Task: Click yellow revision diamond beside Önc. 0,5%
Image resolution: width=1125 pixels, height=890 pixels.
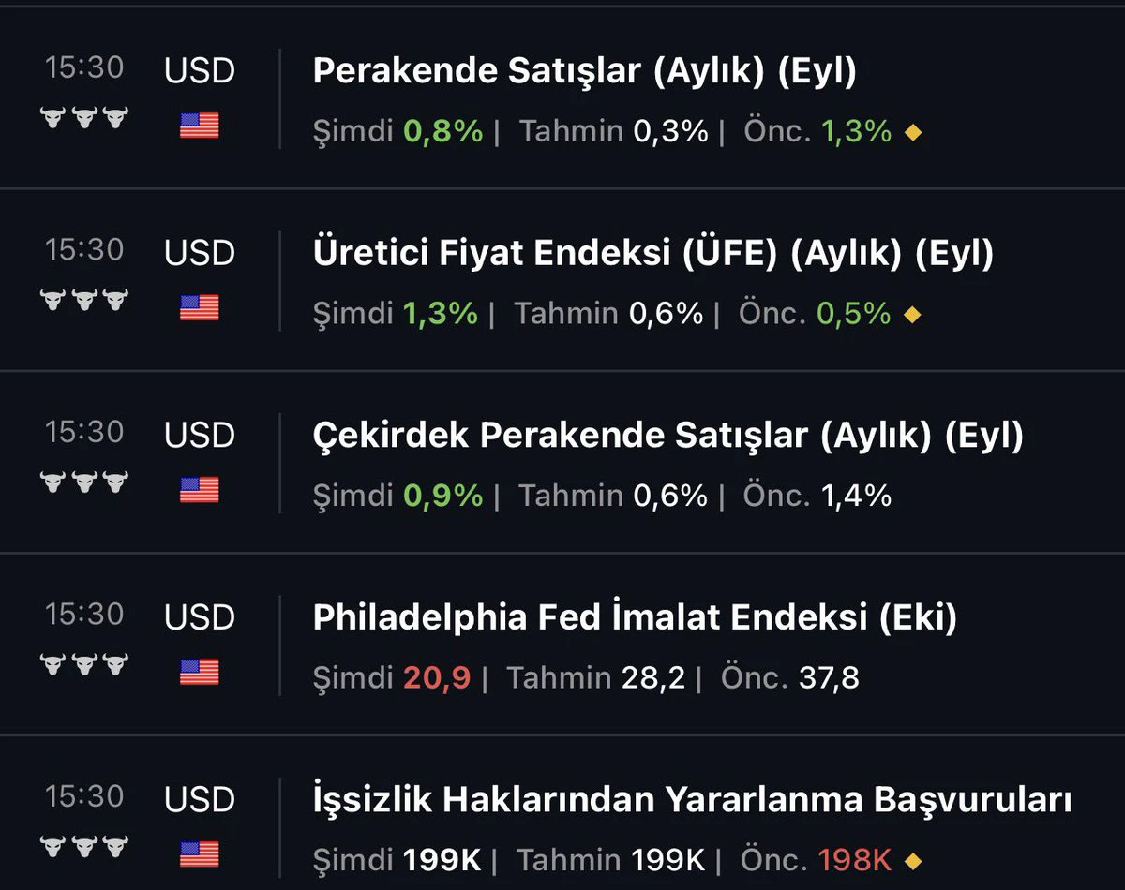Action: pos(912,315)
